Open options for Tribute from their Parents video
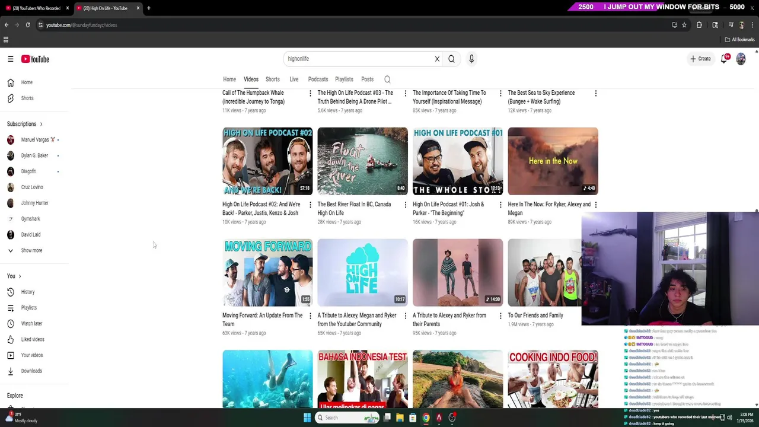The height and width of the screenshot is (427, 759). tap(500, 316)
